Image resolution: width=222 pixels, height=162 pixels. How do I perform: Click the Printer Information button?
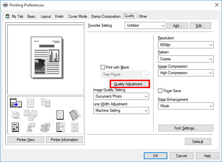(x=64, y=140)
